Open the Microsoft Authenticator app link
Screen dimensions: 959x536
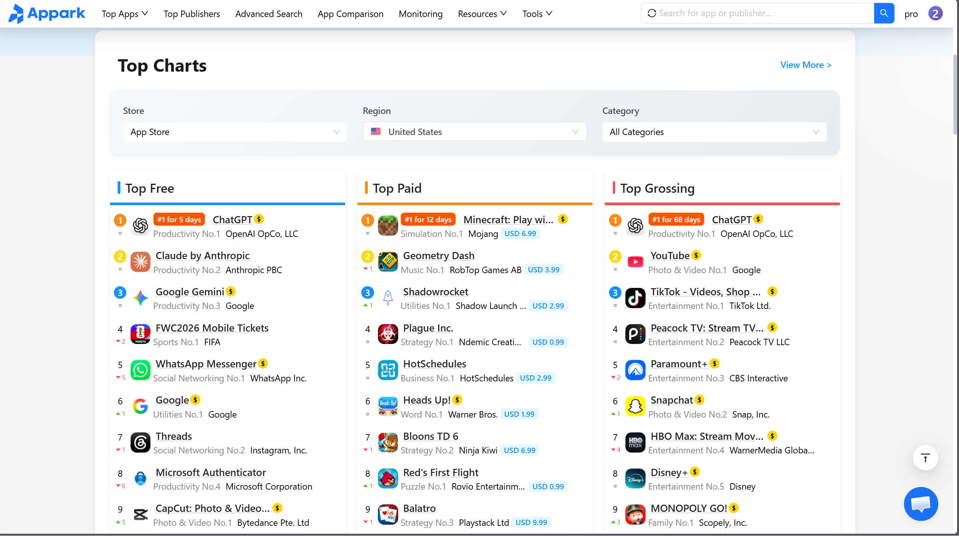coord(210,473)
